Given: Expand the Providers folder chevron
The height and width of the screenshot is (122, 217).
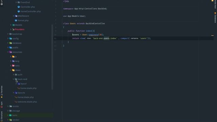Looking at the screenshot, I should tap(11, 29).
